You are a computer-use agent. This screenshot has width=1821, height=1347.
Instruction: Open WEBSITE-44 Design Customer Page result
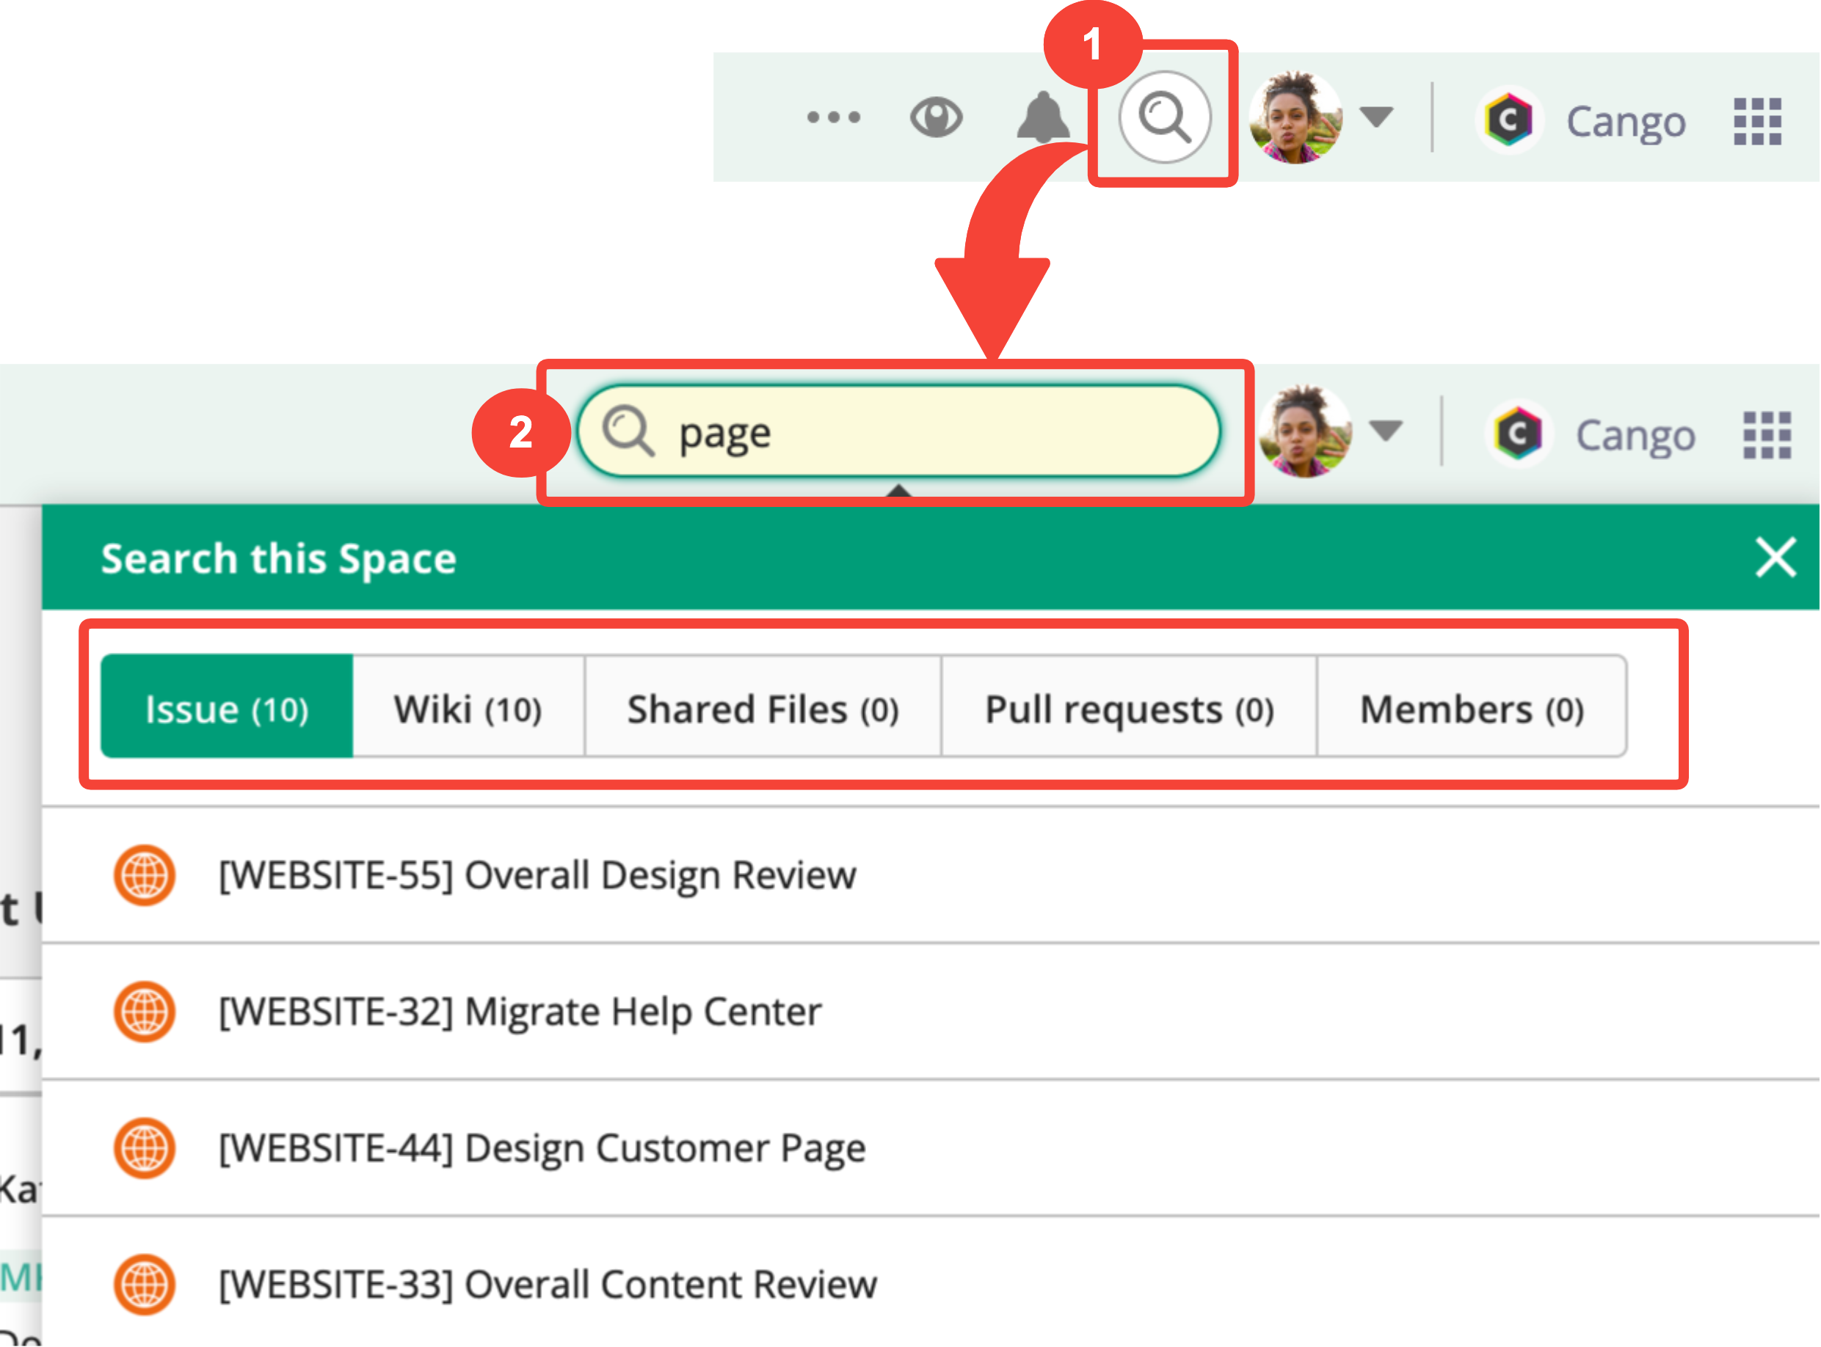tap(932, 1149)
